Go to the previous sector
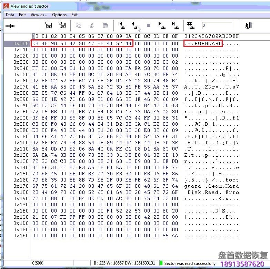The height and width of the screenshot is (269, 270). point(134,25)
